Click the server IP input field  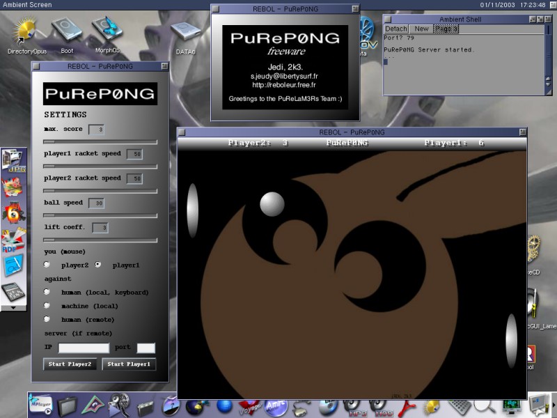(84, 348)
